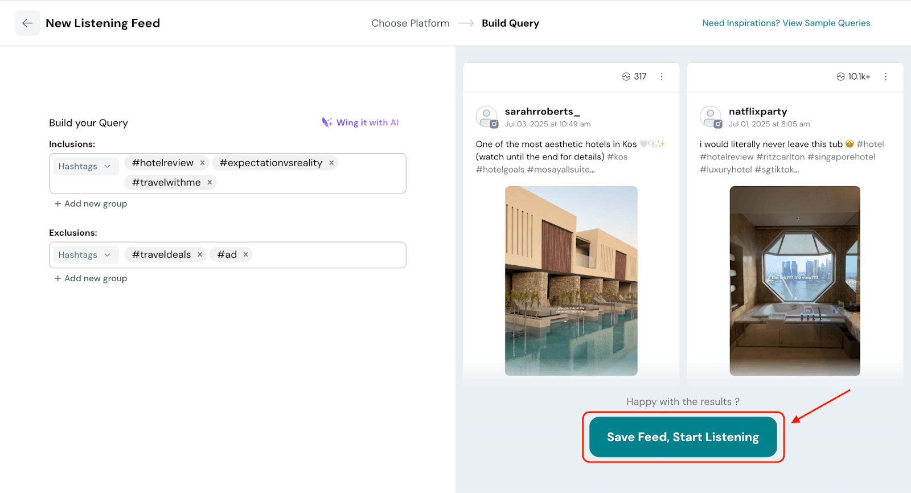Expand the Inclusions Hashtags dropdown
Viewport: 911px width, 493px height.
85,166
